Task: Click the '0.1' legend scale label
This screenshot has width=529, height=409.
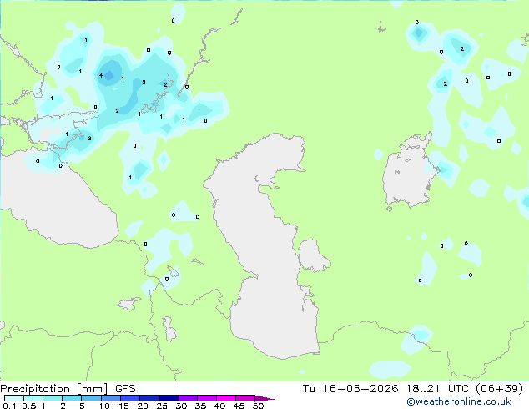Action: (x=9, y=406)
